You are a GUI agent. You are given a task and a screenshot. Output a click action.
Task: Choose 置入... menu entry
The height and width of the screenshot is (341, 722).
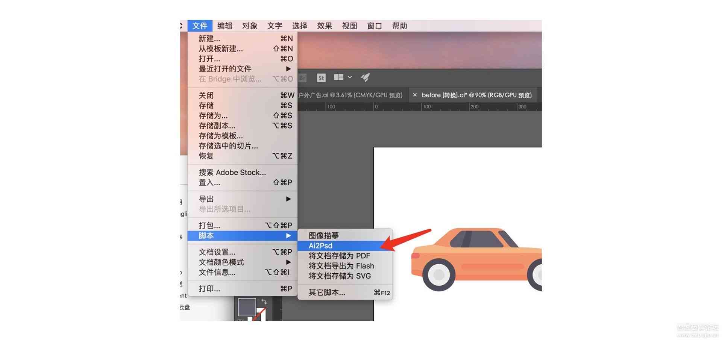(243, 182)
